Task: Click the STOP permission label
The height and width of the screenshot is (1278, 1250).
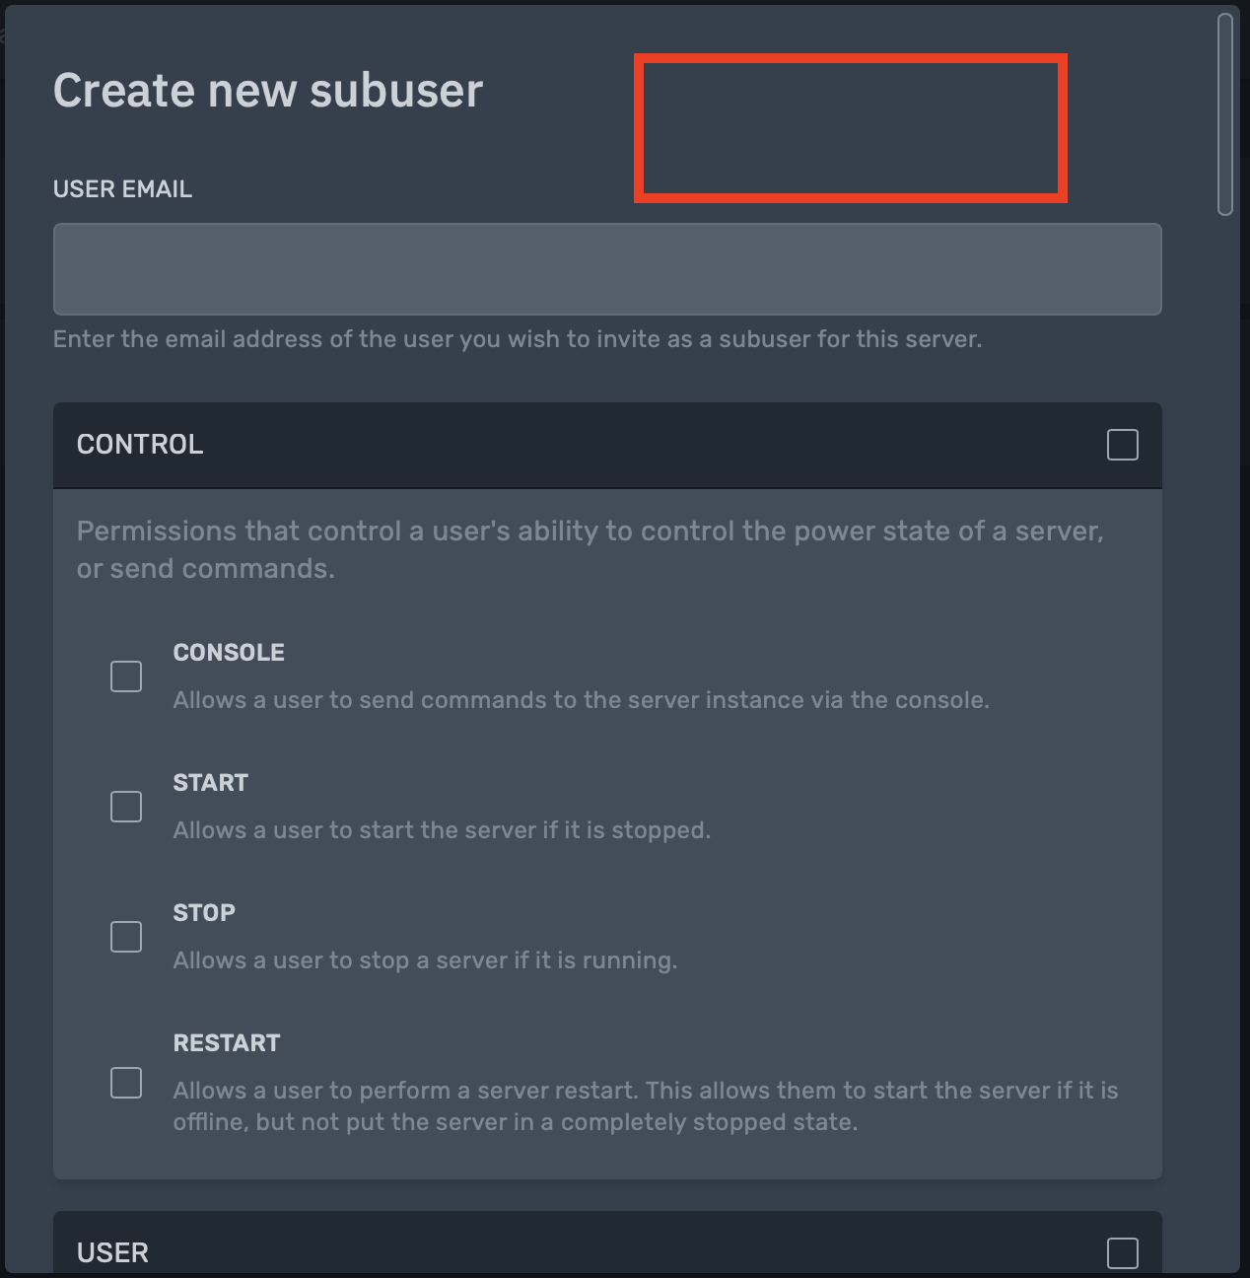Action: 204,912
